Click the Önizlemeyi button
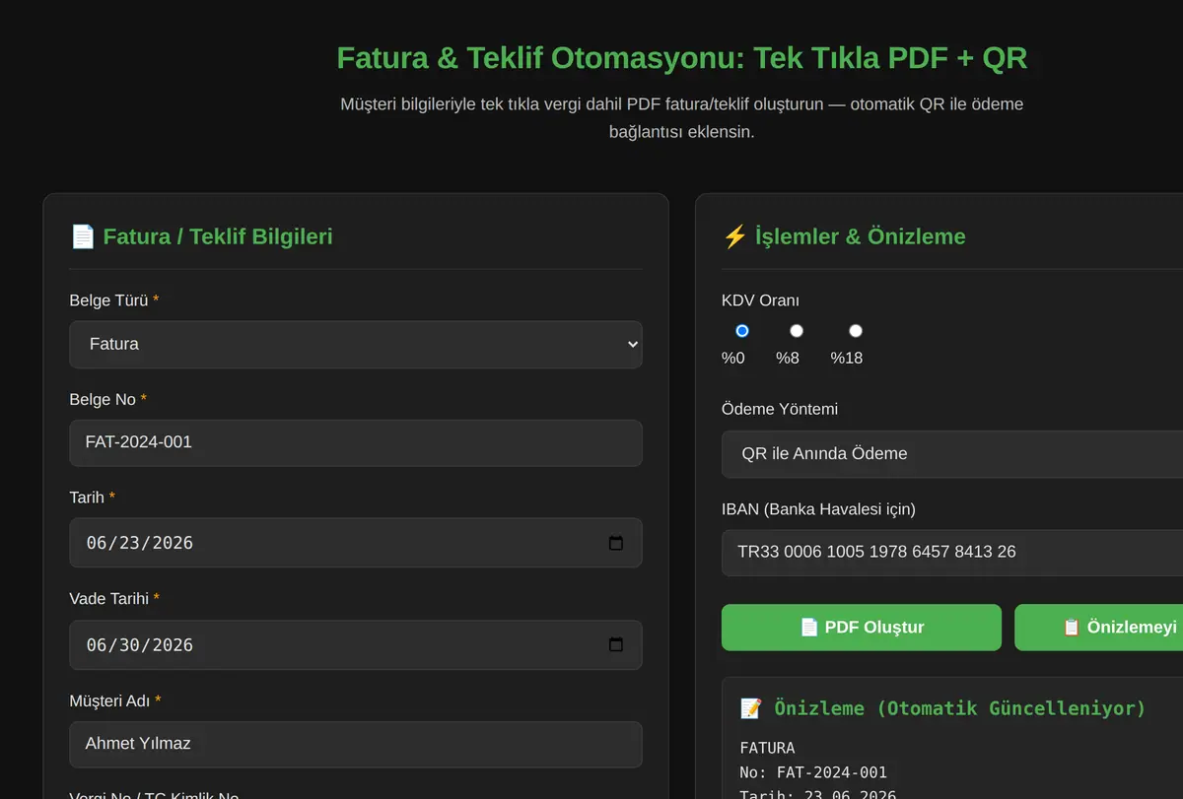Viewport: 1183px width, 799px height. click(1099, 628)
